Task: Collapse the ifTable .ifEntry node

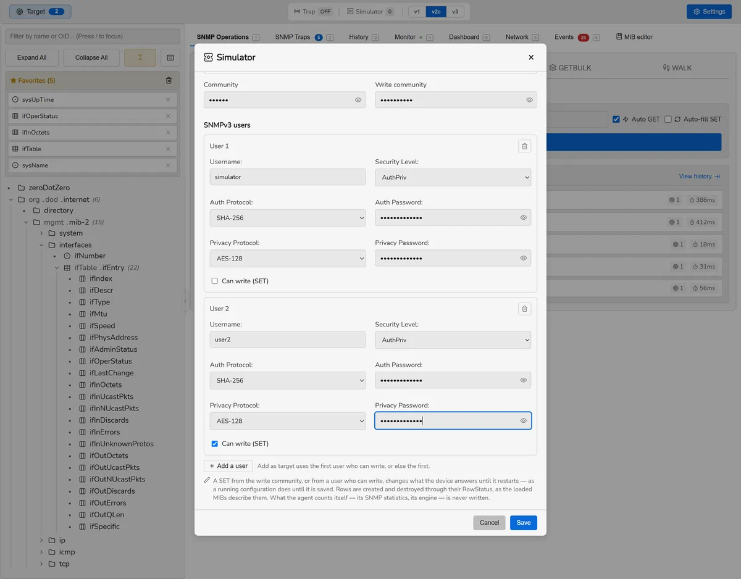Action: click(x=57, y=268)
